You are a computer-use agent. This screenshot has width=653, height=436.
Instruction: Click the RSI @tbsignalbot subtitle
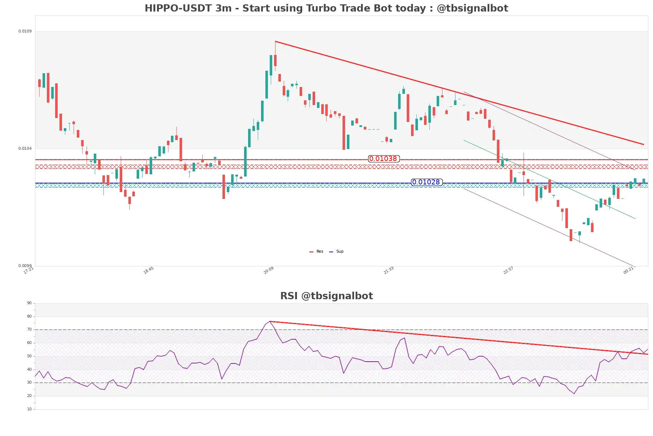click(x=326, y=296)
